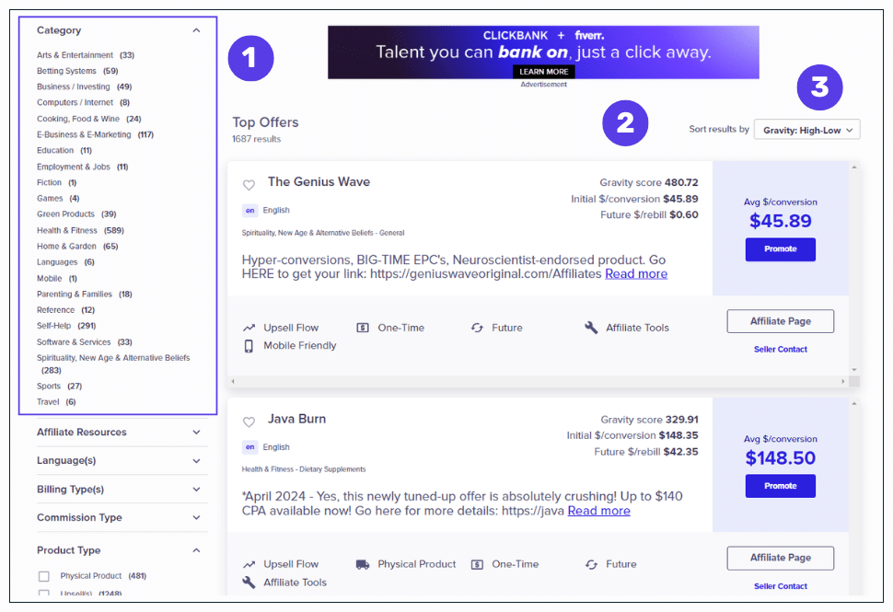Click Read more on Java Burn description
The width and height of the screenshot is (893, 612).
tap(598, 512)
